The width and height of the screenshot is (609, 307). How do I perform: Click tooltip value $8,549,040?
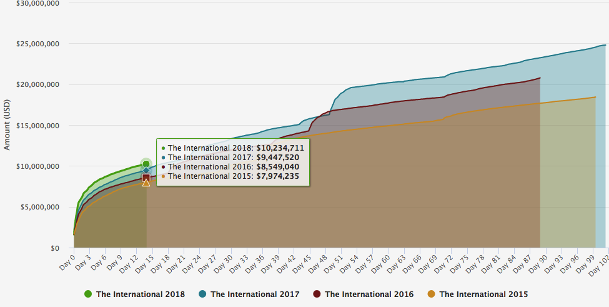point(278,167)
